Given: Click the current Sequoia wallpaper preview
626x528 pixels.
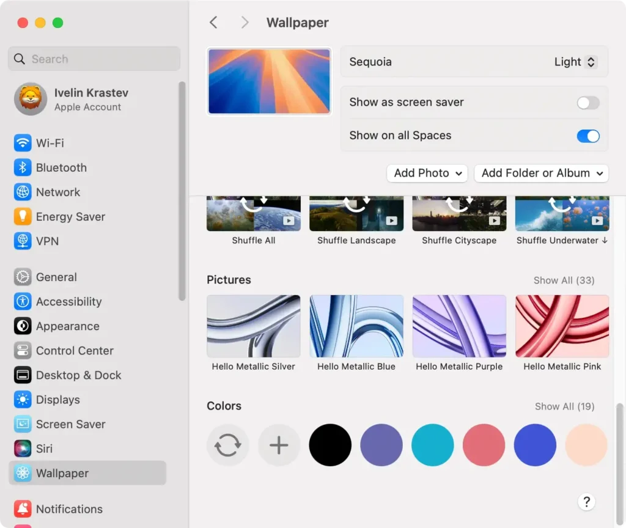Looking at the screenshot, I should click(269, 81).
